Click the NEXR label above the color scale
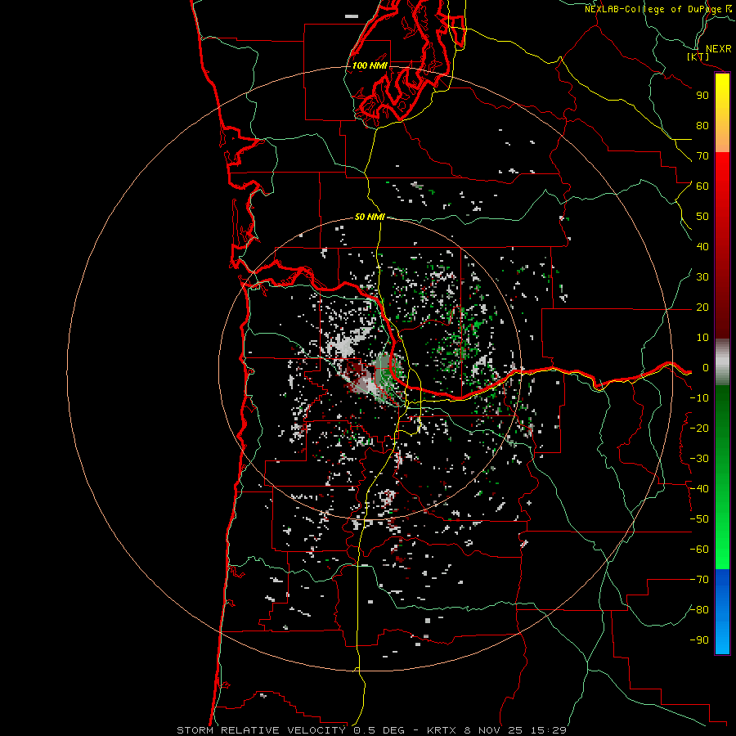 (x=719, y=49)
